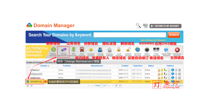
Task: Open the Privacy Settings action
Action: pos(110,52)
